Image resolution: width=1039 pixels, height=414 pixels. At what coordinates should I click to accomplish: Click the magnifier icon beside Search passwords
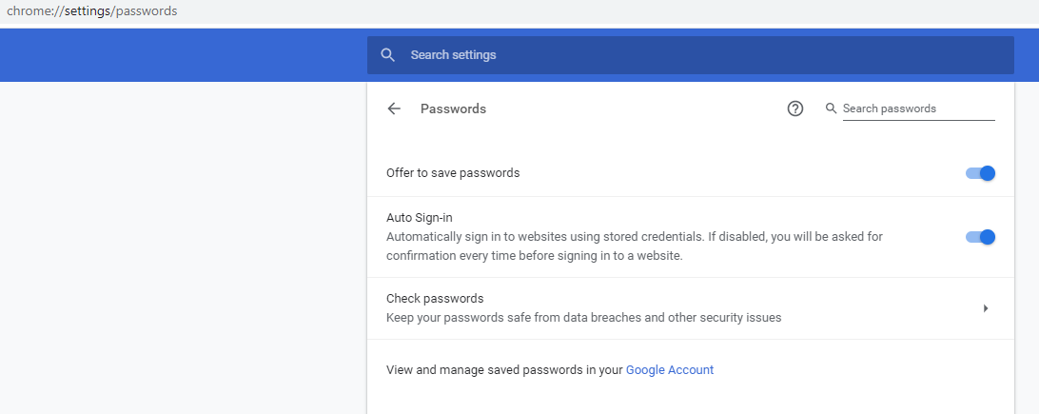click(831, 108)
